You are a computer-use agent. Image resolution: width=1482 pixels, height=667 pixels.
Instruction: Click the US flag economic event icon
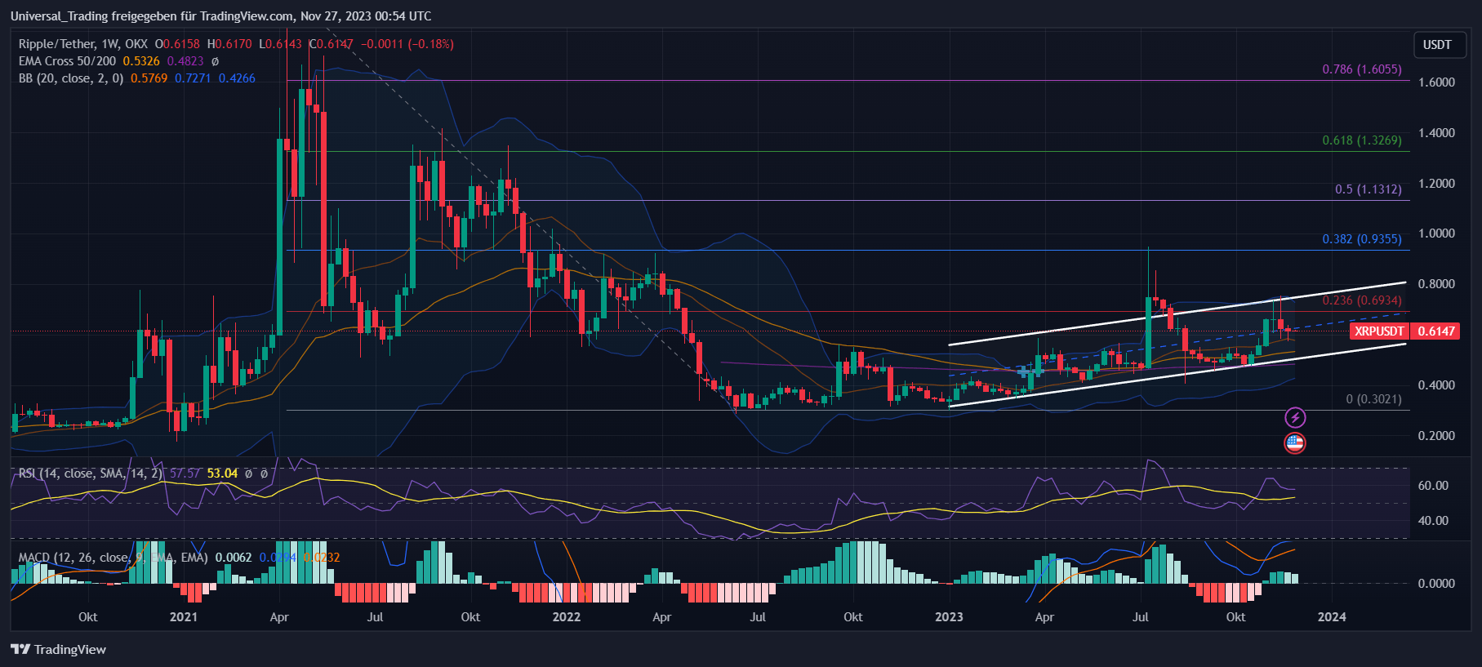[x=1295, y=443]
